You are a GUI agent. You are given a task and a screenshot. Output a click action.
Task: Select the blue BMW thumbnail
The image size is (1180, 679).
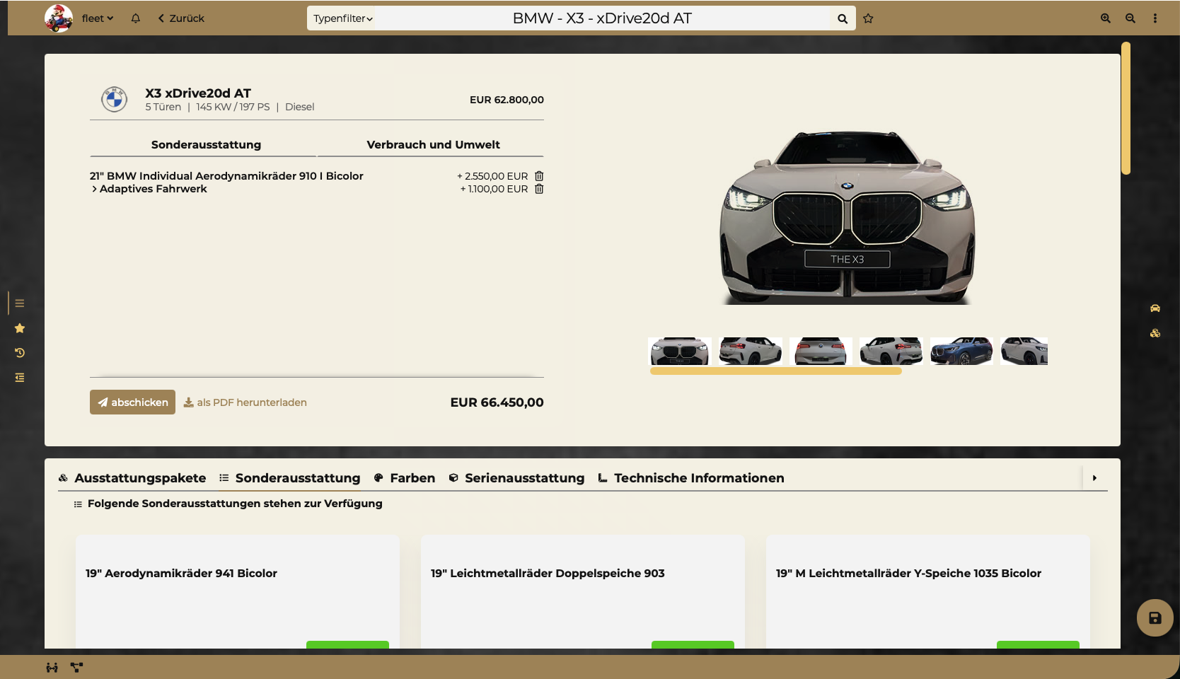(961, 351)
